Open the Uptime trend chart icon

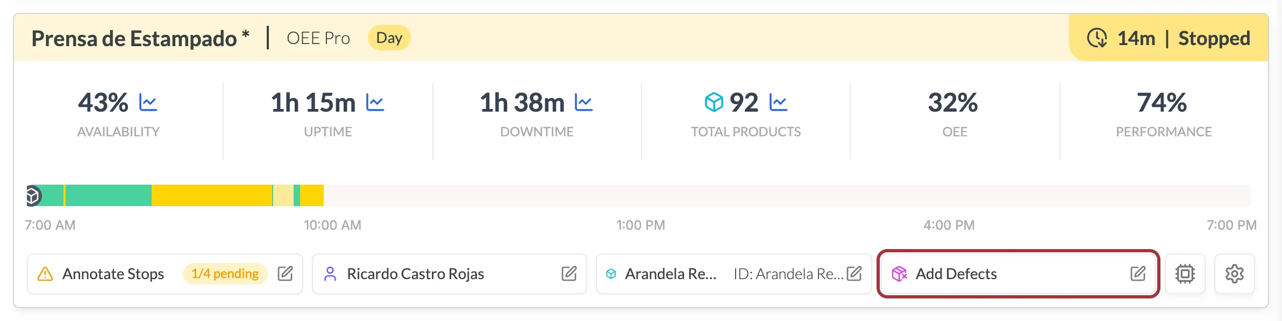(375, 102)
